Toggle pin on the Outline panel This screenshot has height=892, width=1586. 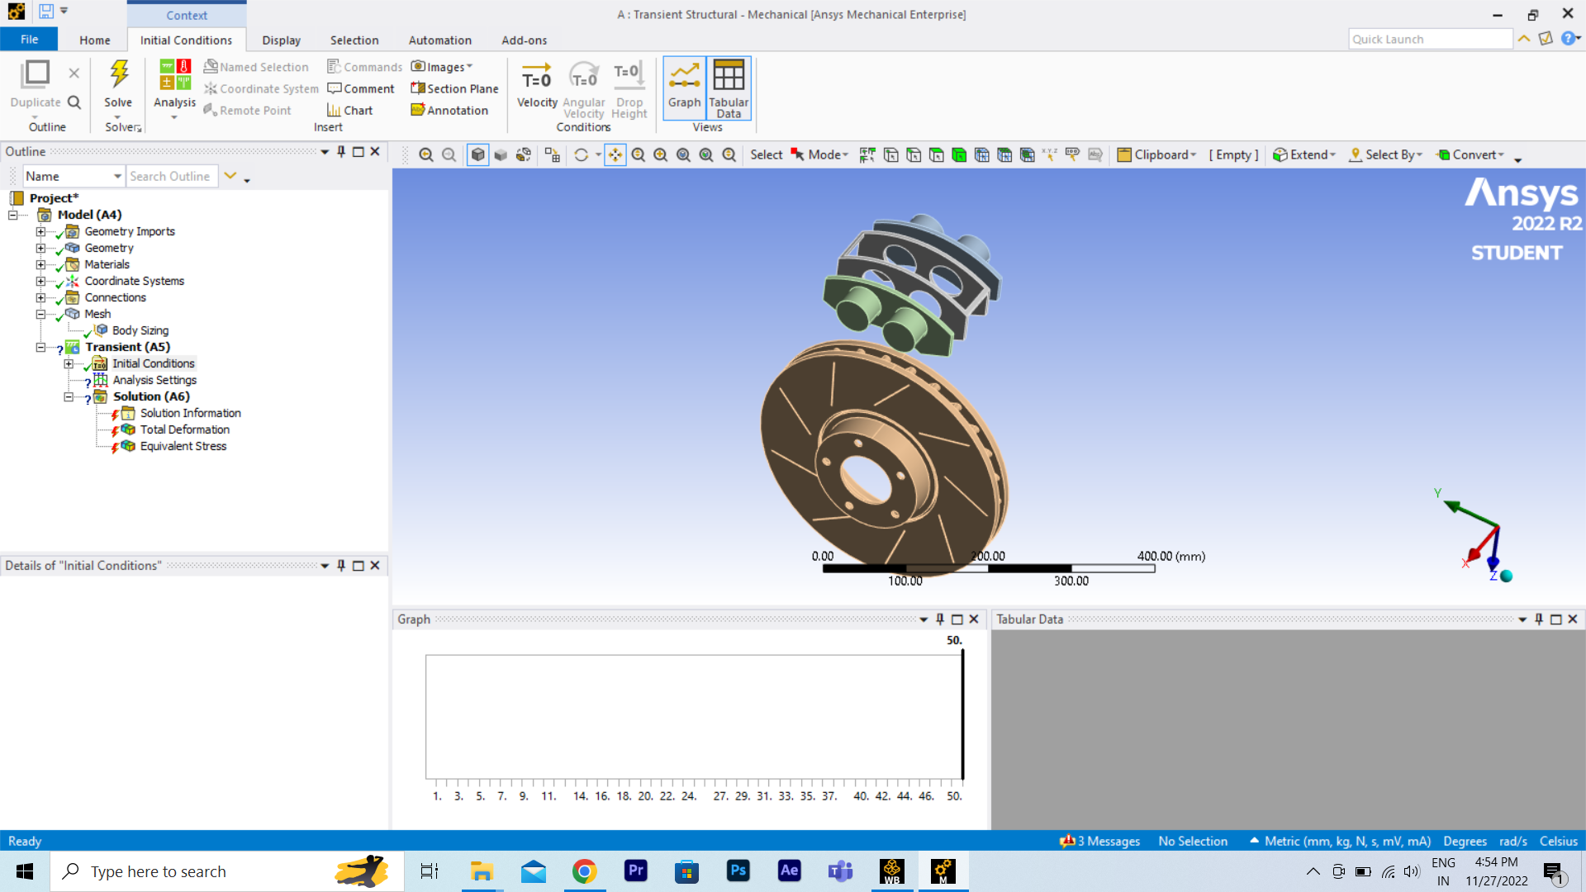pos(341,151)
